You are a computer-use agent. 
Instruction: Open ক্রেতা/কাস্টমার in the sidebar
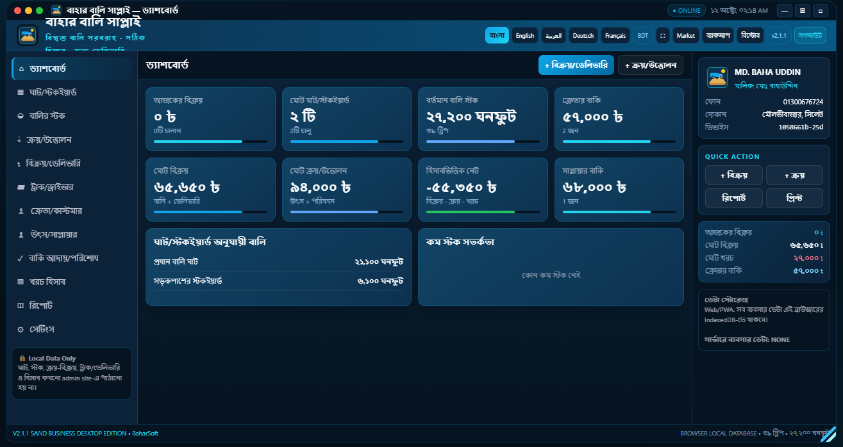72,211
